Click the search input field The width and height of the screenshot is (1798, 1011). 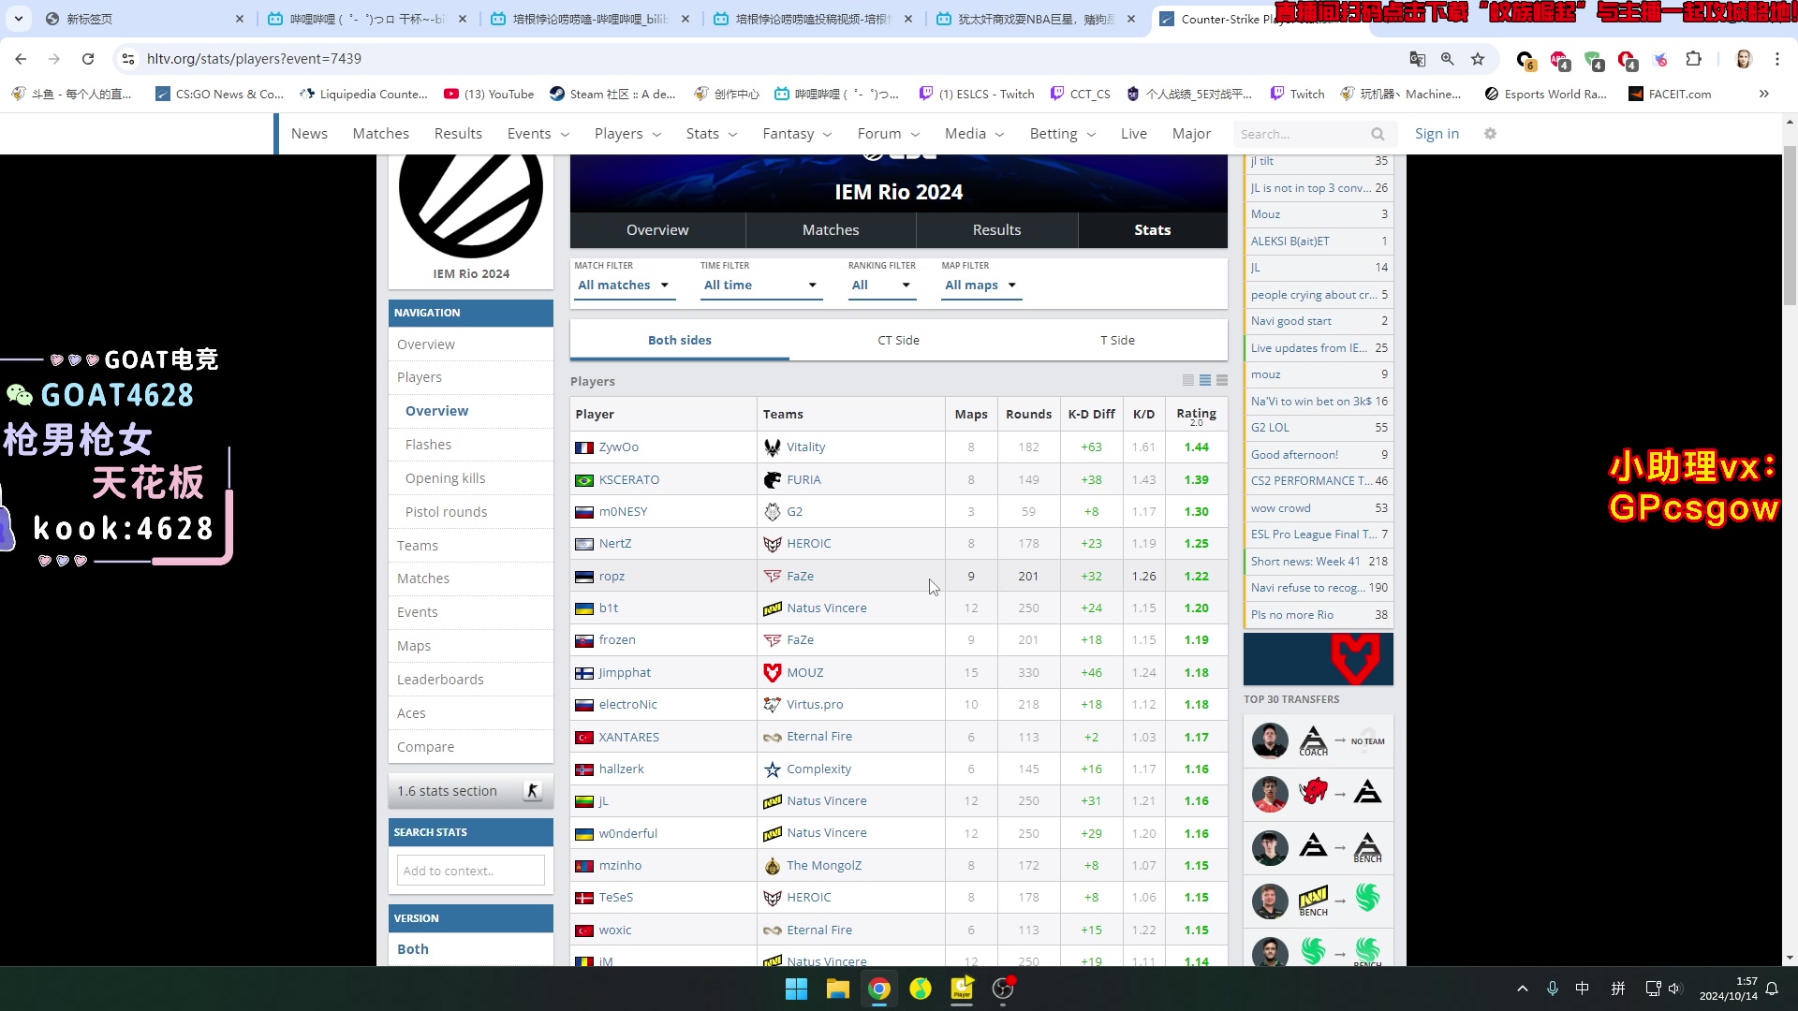[x=1309, y=133]
